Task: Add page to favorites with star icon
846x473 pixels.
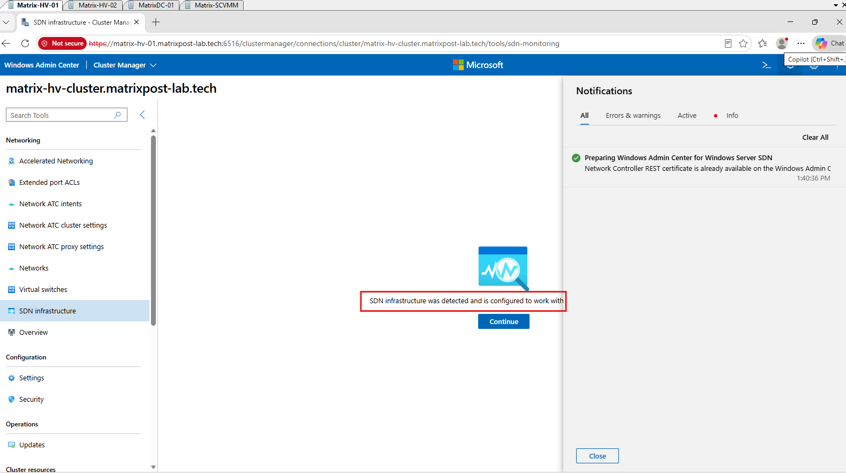Action: (x=743, y=43)
